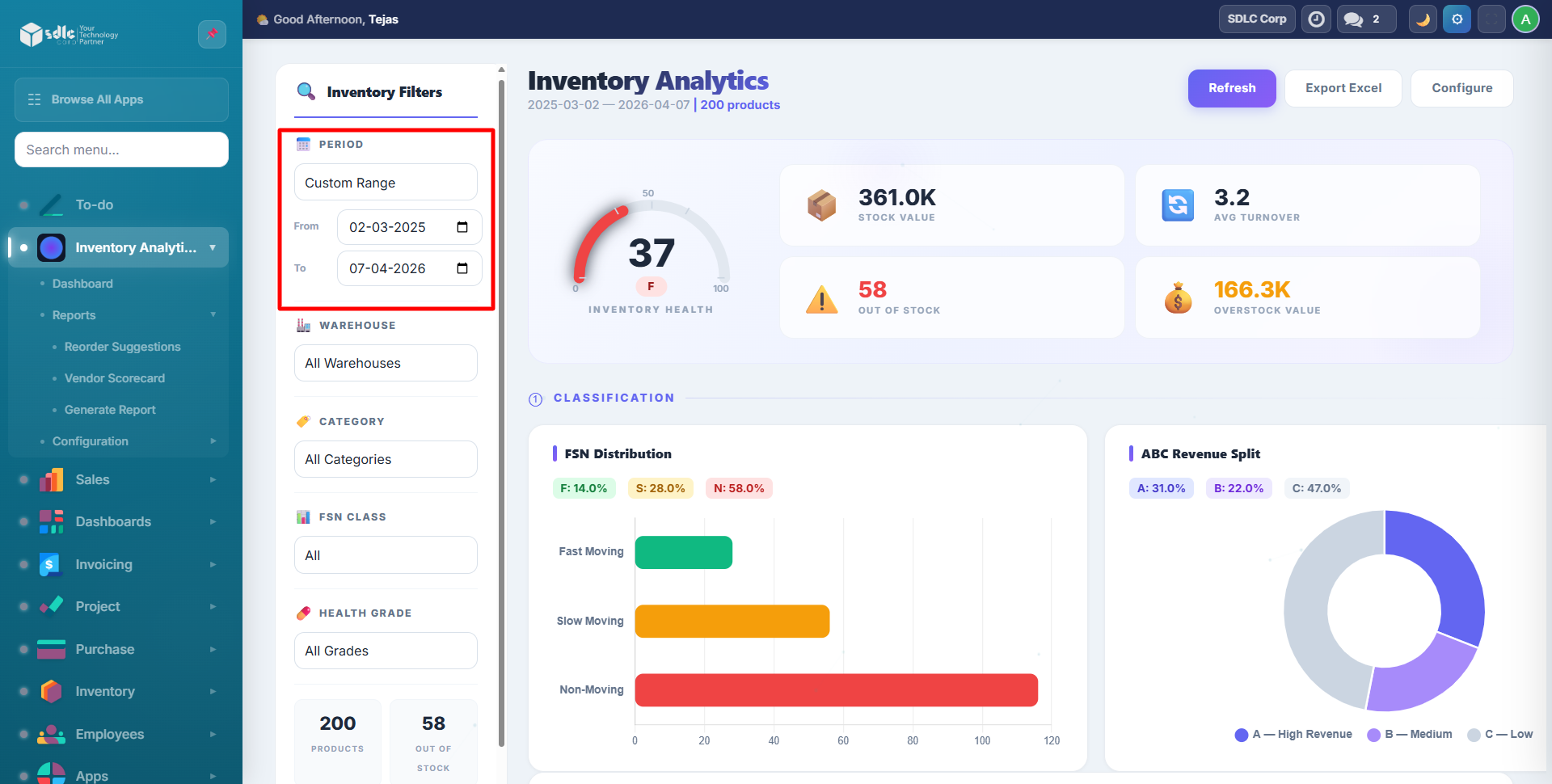The height and width of the screenshot is (784, 1552).
Task: Click the settings gear icon
Action: (1457, 19)
